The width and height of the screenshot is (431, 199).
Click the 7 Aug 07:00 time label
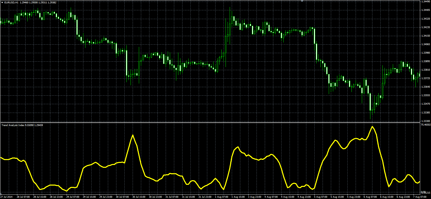pyautogui.click(x=420, y=197)
